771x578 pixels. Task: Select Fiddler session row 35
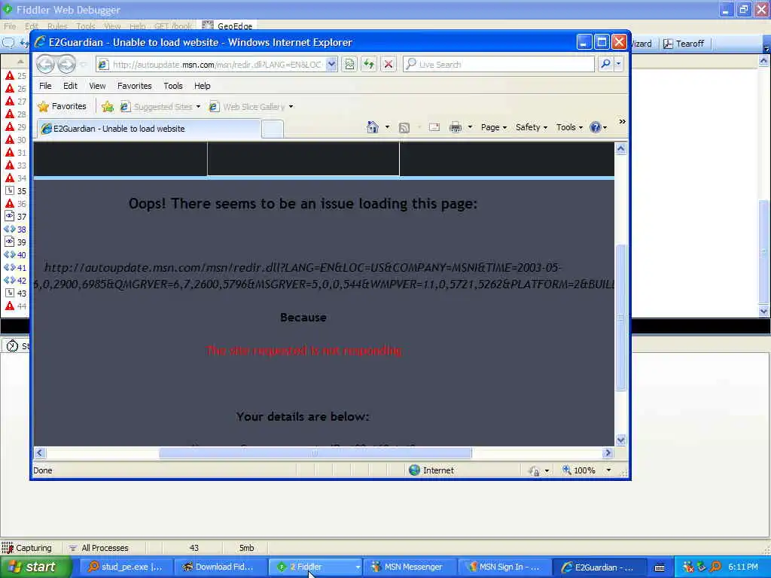point(15,190)
